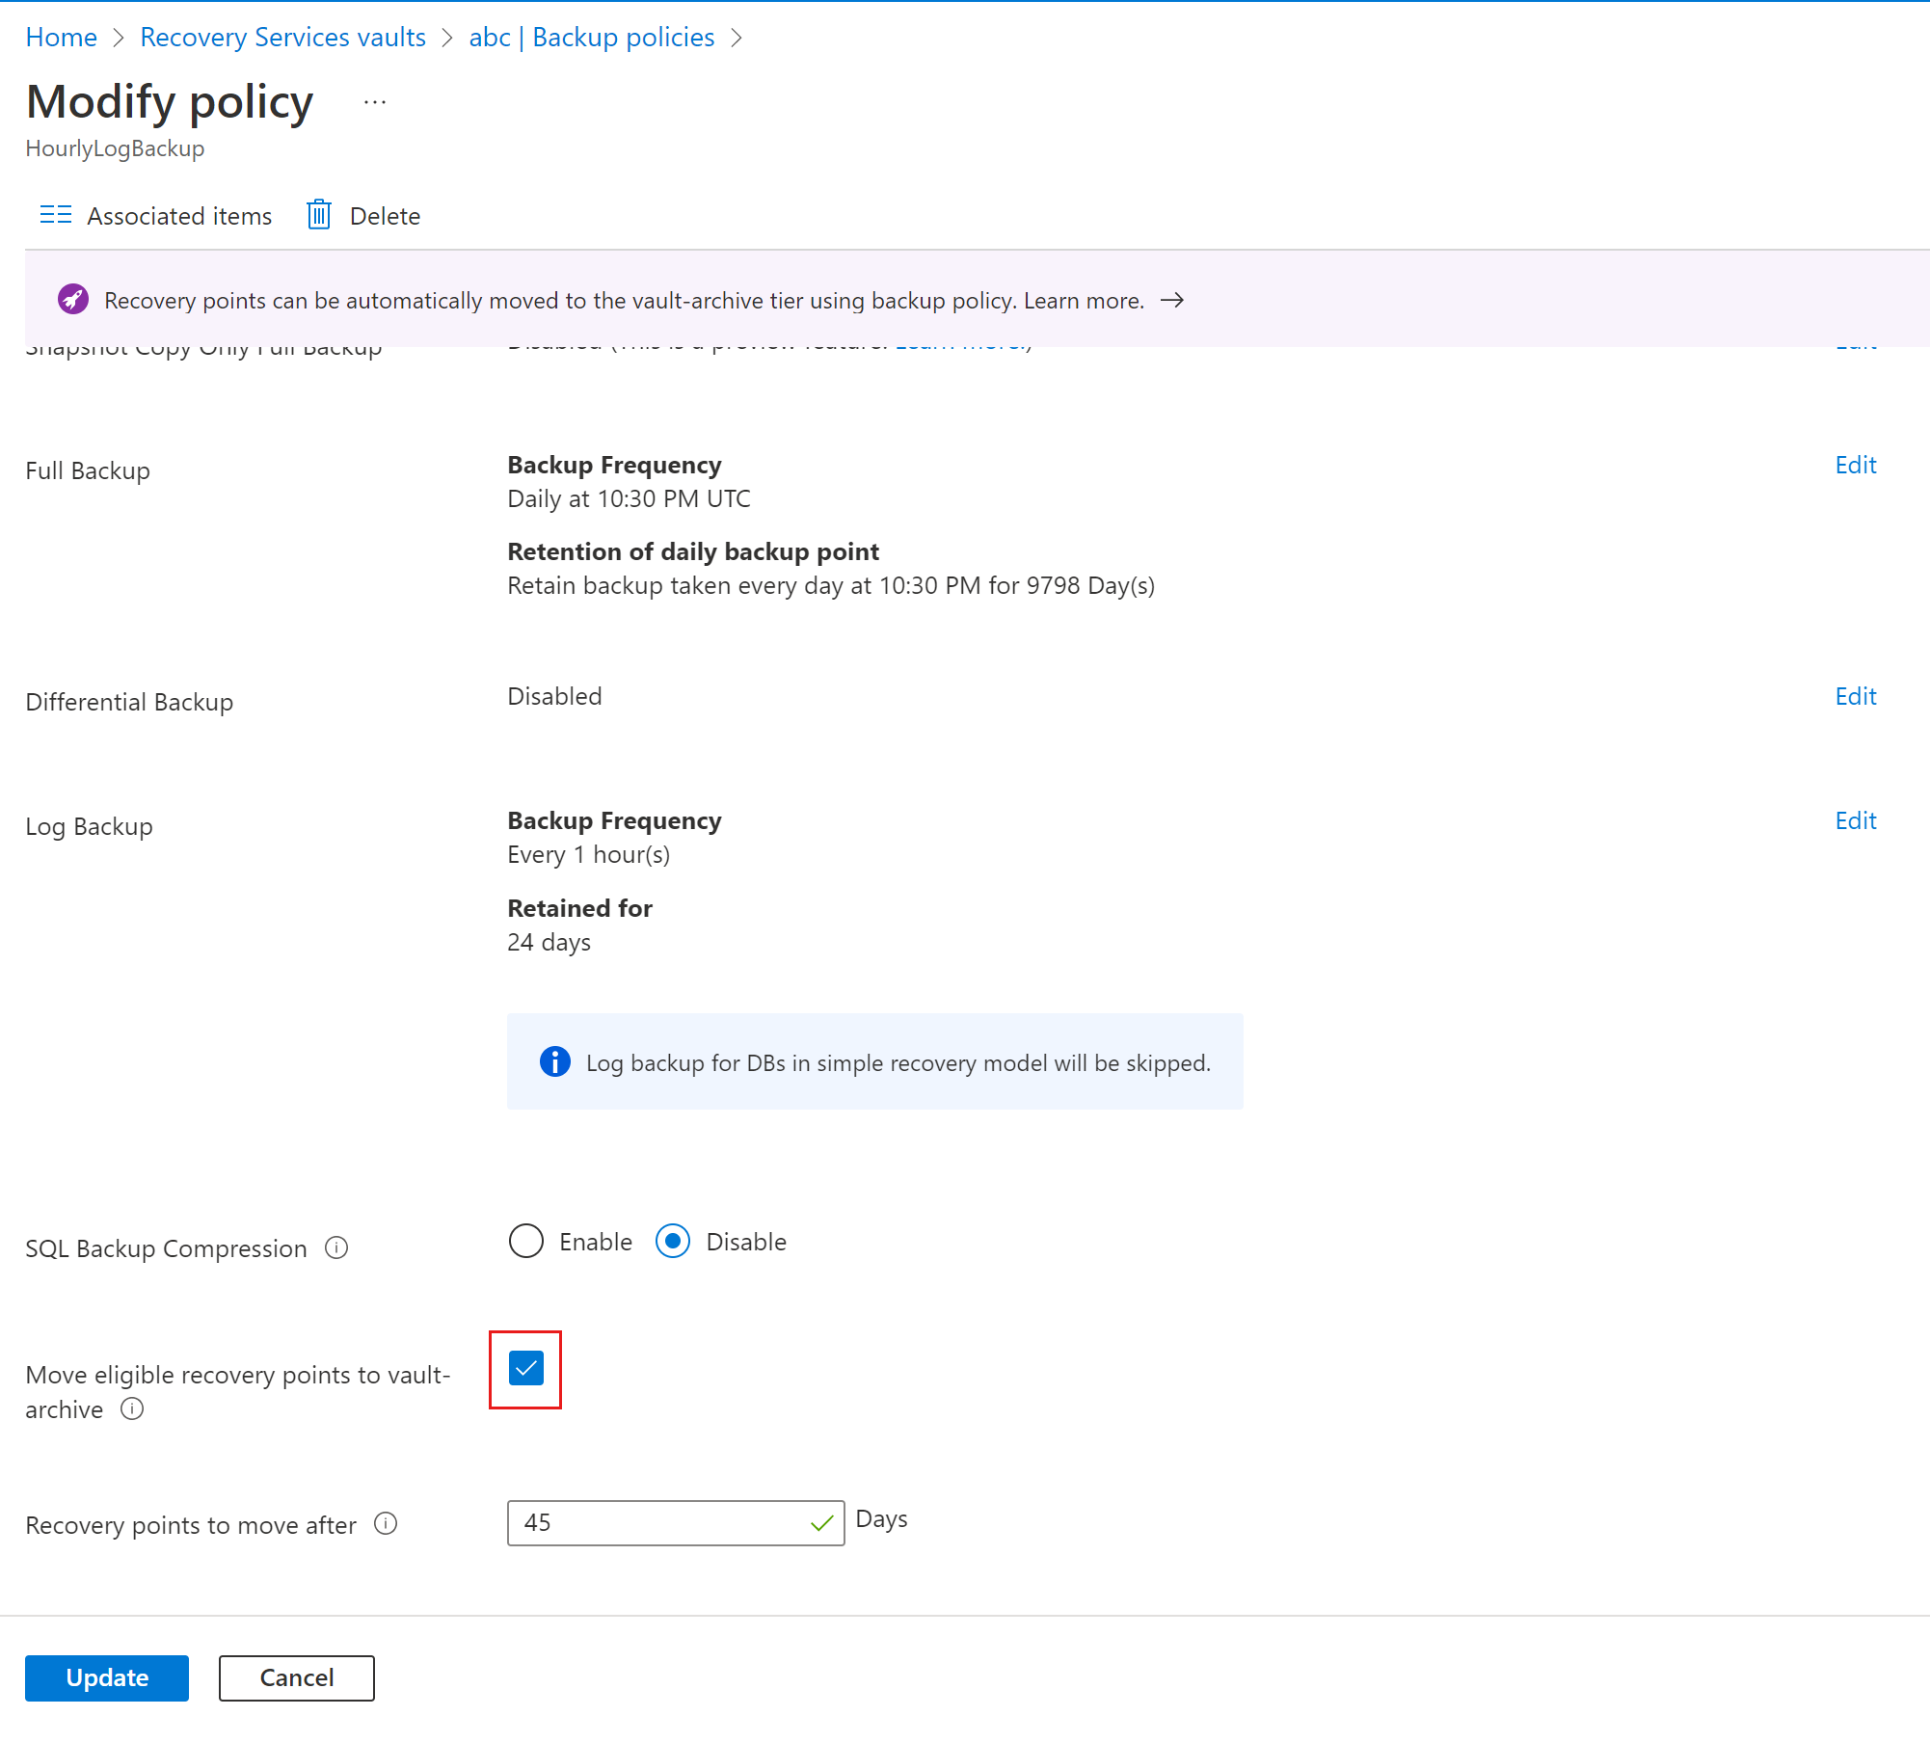Viewport: 1930px width, 1743px height.
Task: Click the Cancel button to discard changes
Action: click(296, 1677)
